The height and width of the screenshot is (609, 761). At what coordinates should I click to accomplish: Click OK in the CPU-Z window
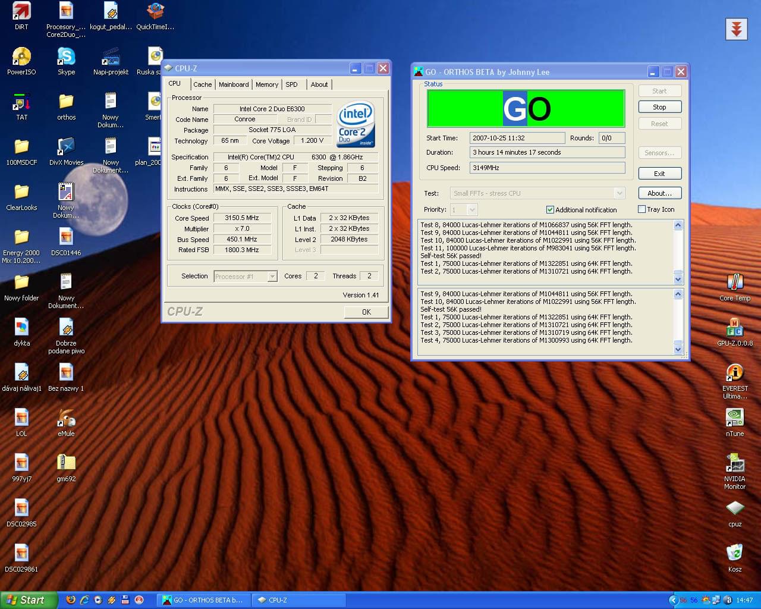click(x=366, y=312)
